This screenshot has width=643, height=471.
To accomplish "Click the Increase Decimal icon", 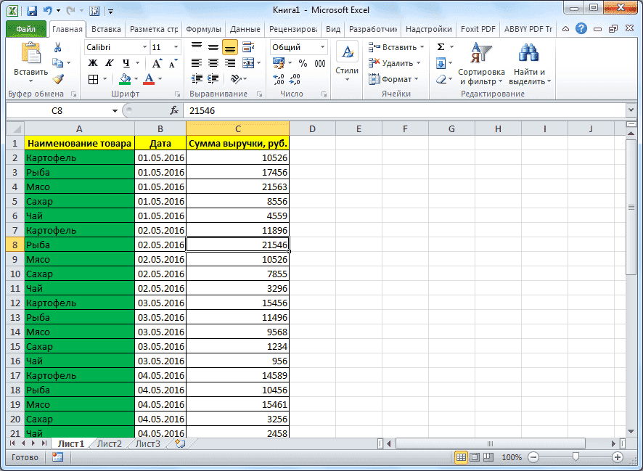I will point(278,79).
